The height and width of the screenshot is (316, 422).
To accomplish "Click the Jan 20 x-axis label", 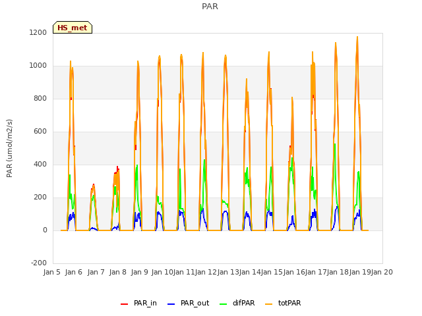I will (382, 272).
